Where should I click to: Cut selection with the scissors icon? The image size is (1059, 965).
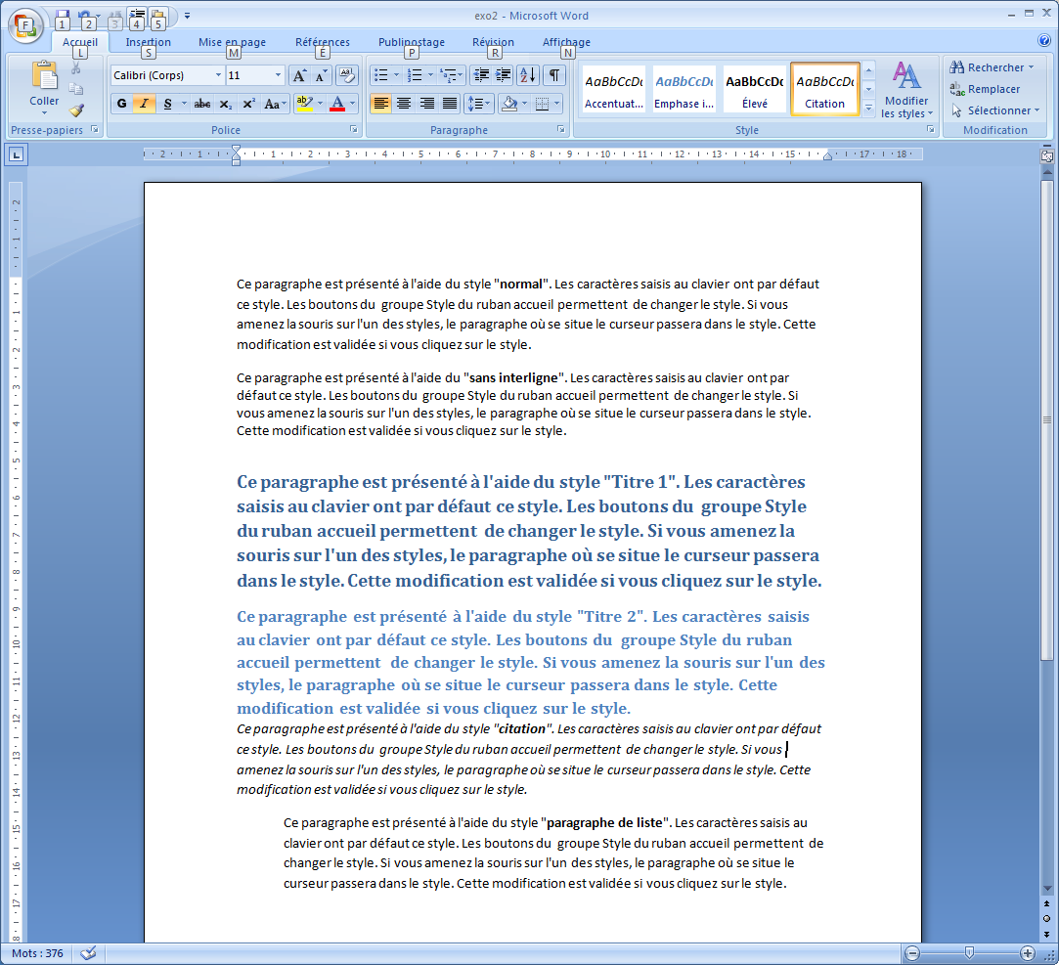[x=76, y=68]
